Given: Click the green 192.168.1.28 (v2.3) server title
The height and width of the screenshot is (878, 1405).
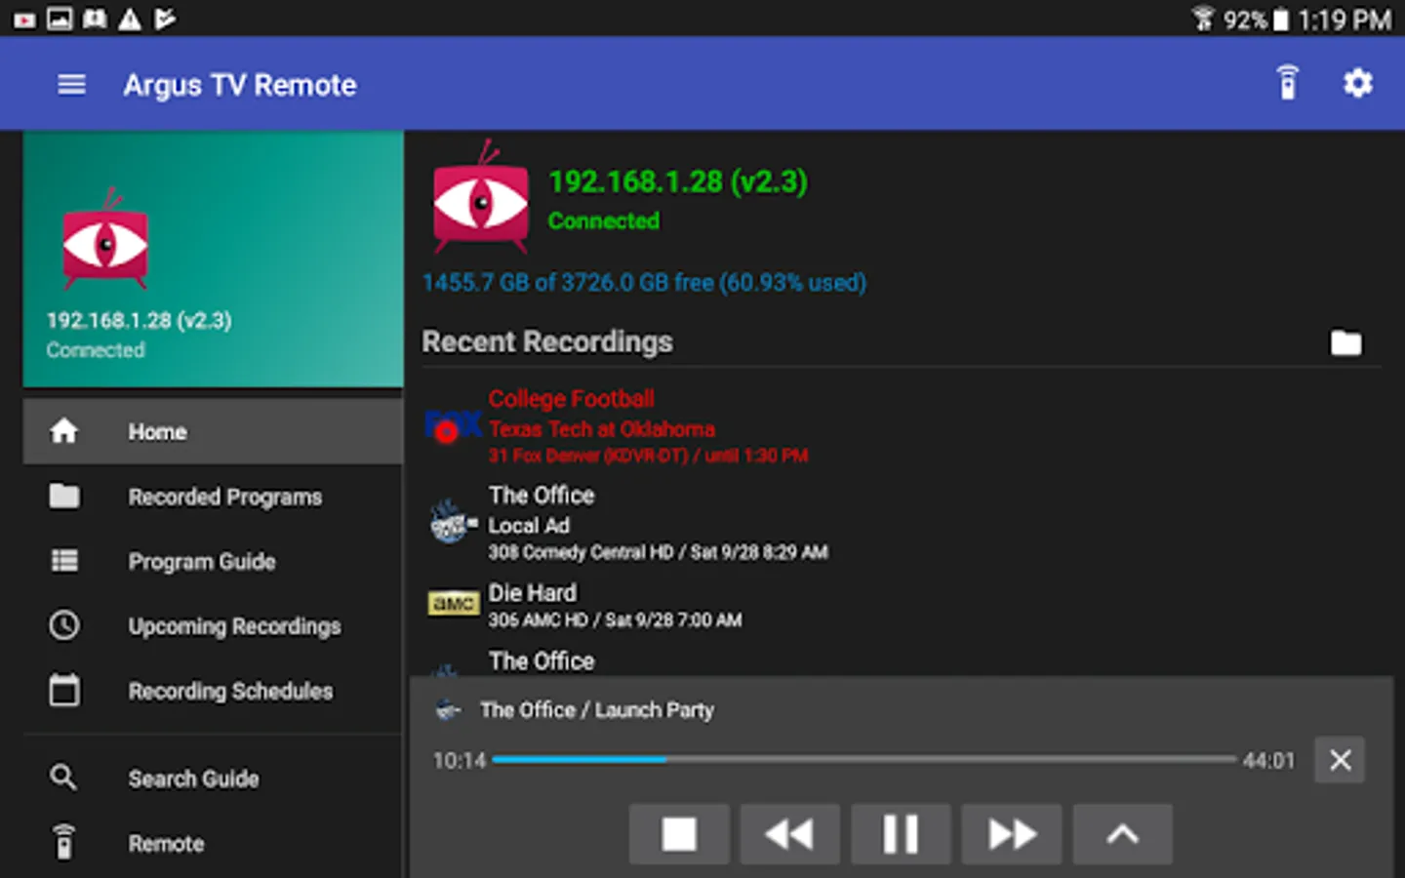Looking at the screenshot, I should (x=678, y=181).
